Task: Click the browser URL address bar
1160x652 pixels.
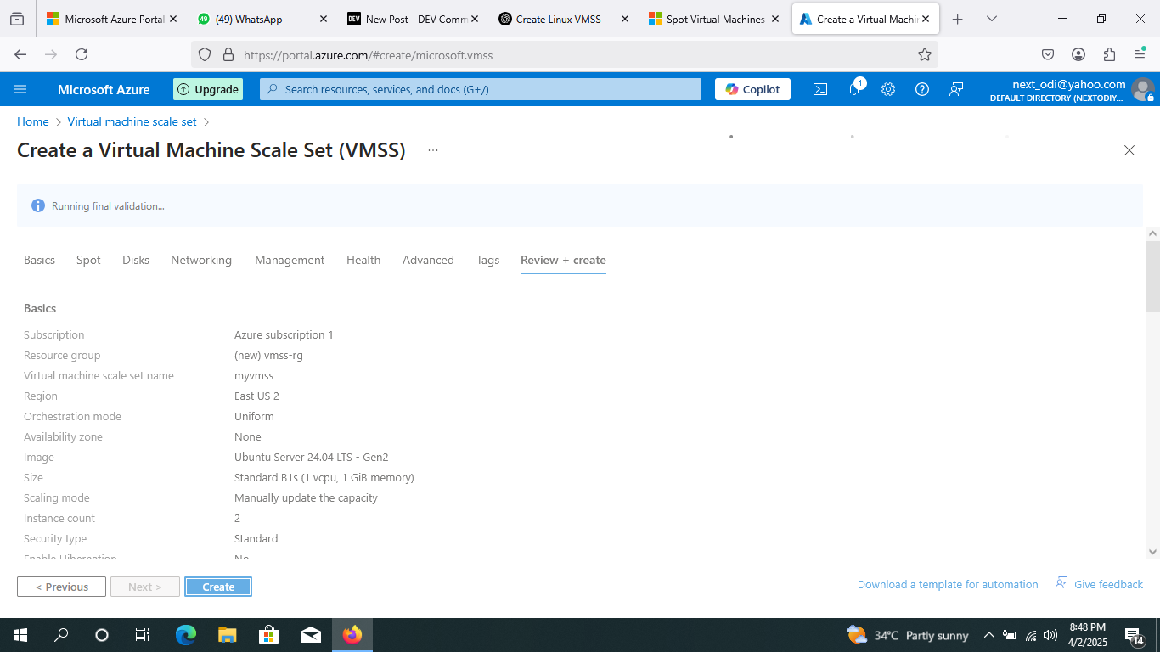Action: pos(564,54)
